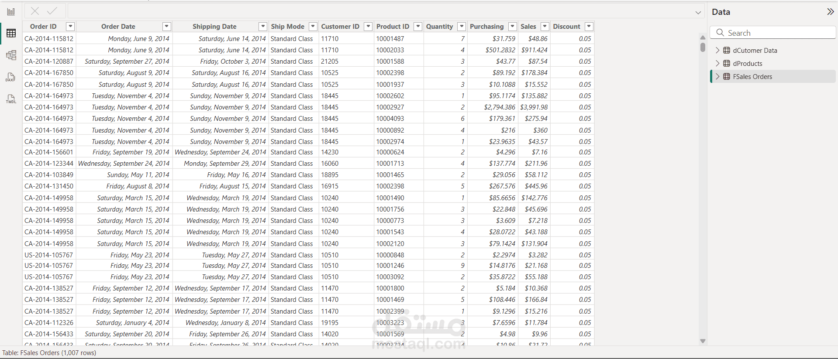Open Model view icon in sidebar
Viewport: 838px width, 359px height.
point(11,55)
